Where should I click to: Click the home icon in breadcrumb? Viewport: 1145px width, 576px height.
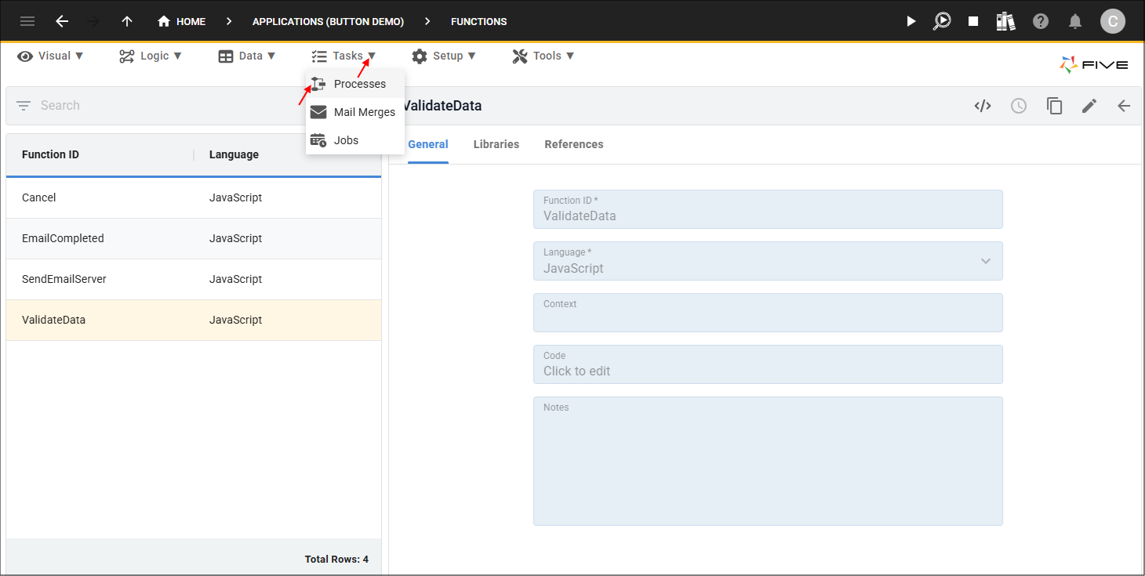point(164,21)
